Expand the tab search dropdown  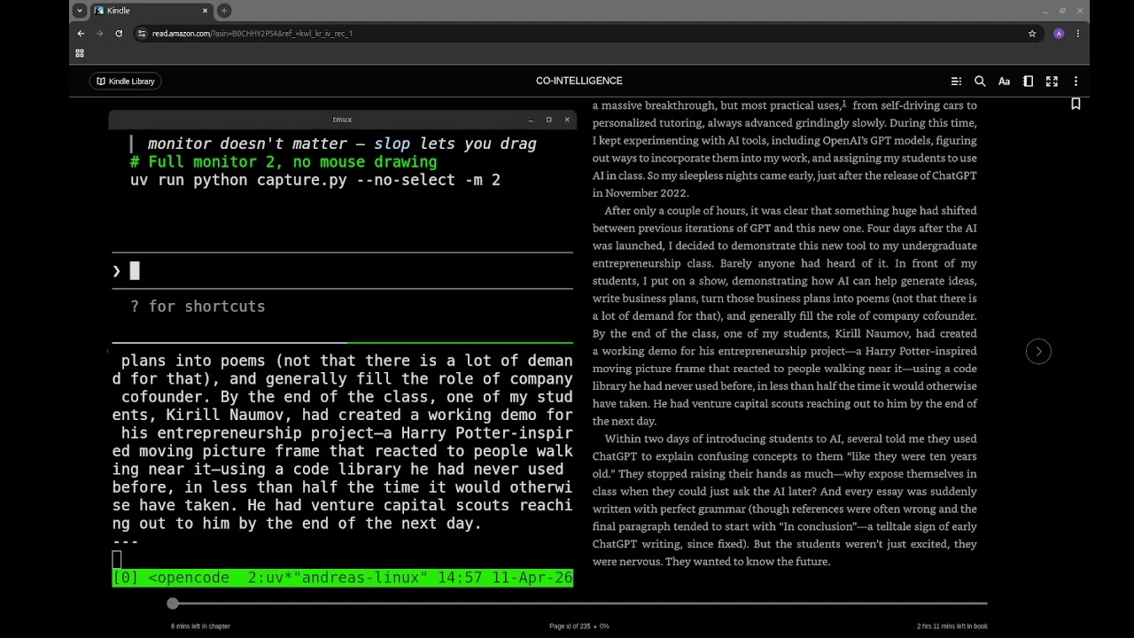80,11
